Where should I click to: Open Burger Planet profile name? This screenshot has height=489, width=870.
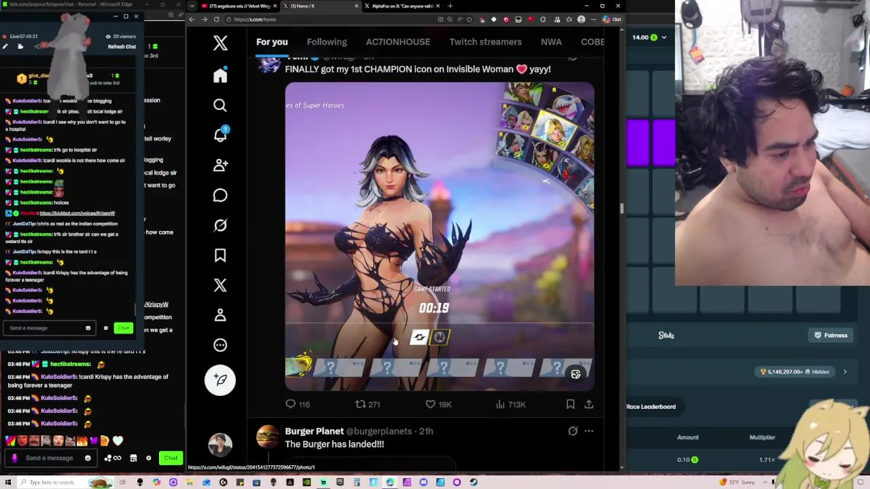pyautogui.click(x=314, y=431)
